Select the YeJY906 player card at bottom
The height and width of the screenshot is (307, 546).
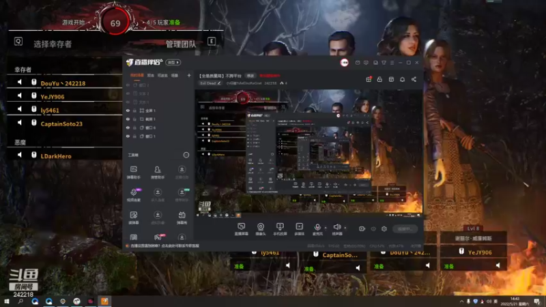[x=473, y=252]
